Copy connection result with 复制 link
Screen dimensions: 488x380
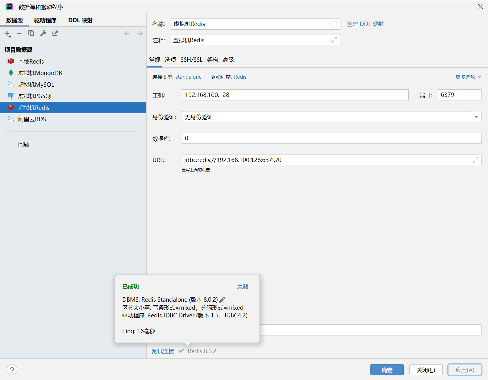pyautogui.click(x=243, y=286)
